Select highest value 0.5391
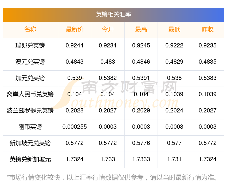This screenshot has height=186, width=227. click(x=141, y=78)
